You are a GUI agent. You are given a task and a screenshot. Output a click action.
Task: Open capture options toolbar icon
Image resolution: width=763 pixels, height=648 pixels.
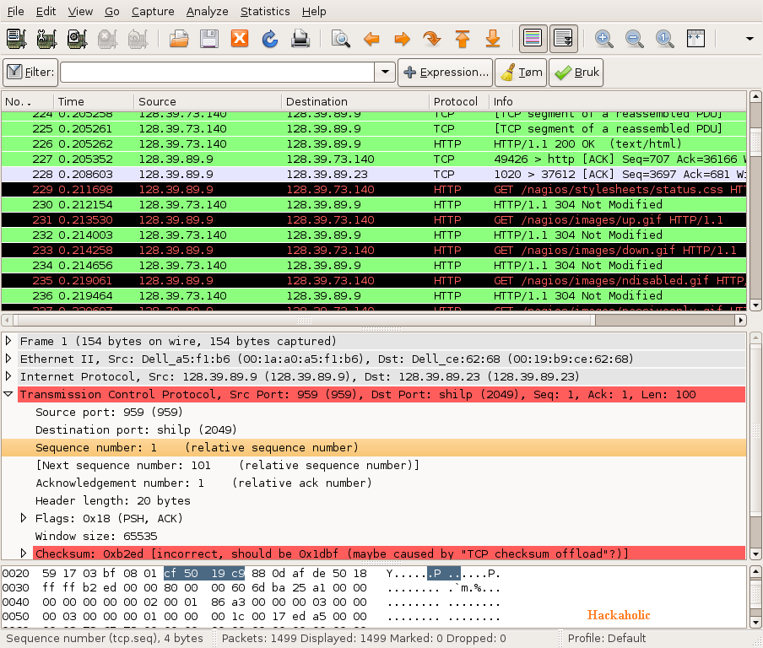46,39
